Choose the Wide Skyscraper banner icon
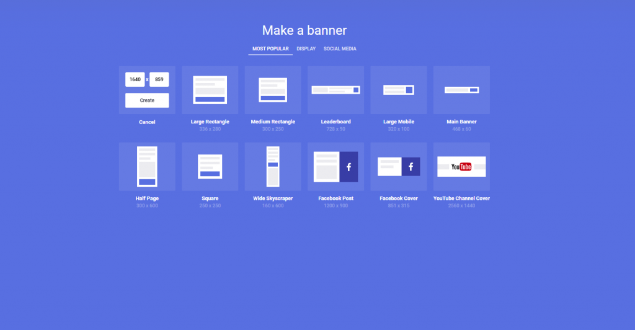Viewport: 635px width, 330px height. coord(273,166)
